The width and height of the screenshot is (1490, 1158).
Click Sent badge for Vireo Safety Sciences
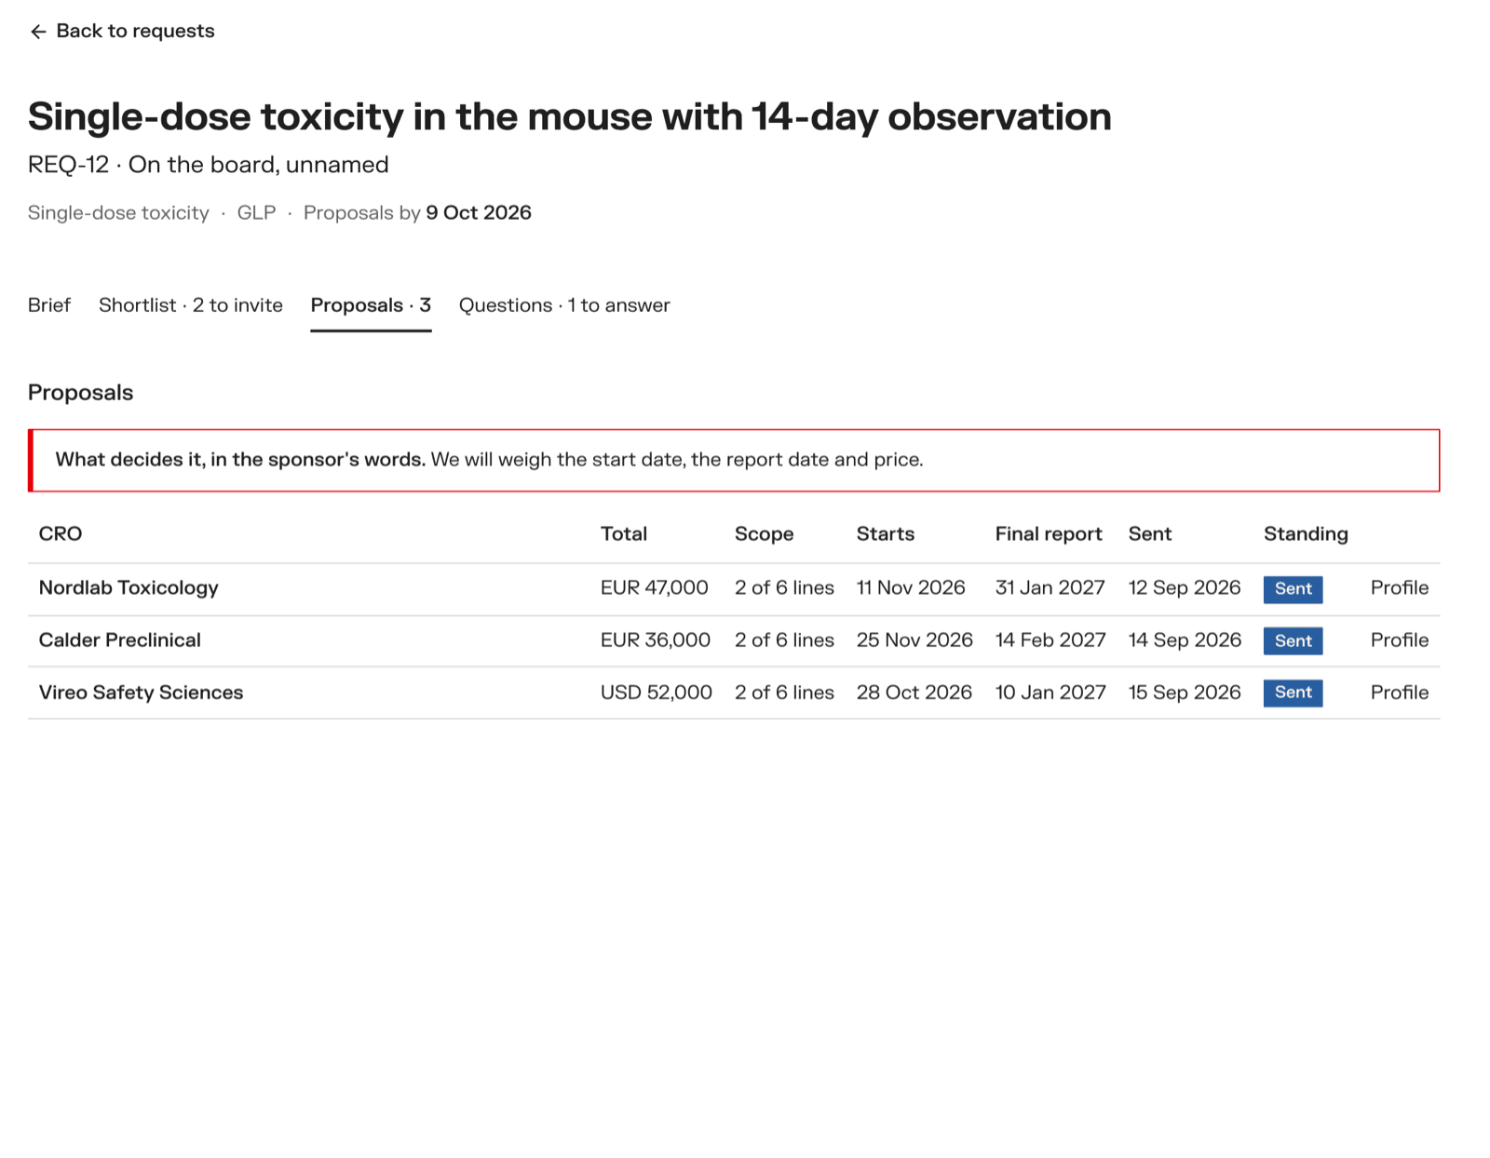[x=1293, y=693]
